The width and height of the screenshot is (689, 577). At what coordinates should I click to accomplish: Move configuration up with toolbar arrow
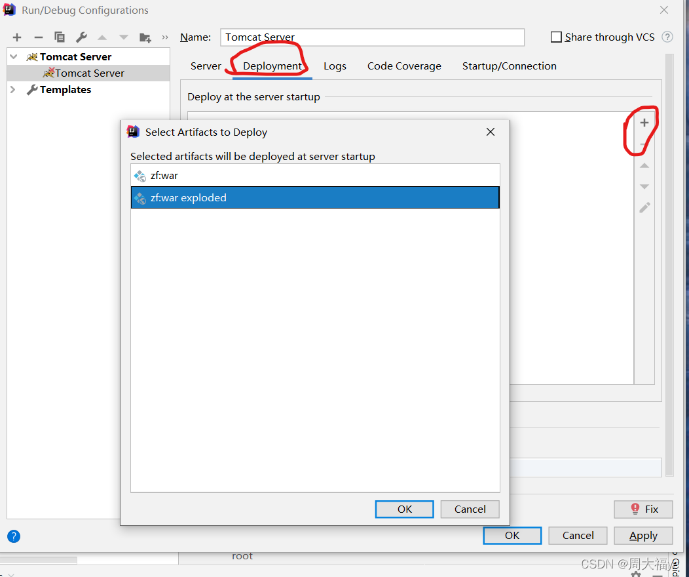tap(102, 37)
